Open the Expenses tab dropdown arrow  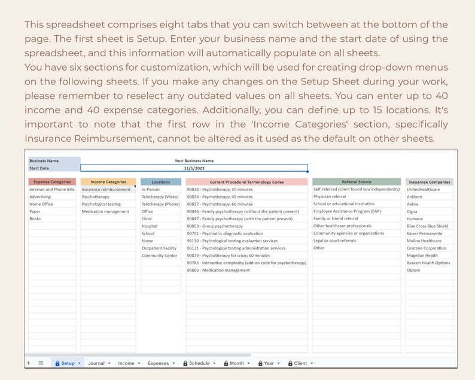(x=173, y=363)
